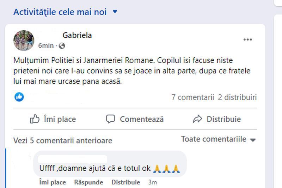Reply to the comment with Răspunde
Image resolution: width=282 pixels, height=188 pixels.
click(x=88, y=182)
